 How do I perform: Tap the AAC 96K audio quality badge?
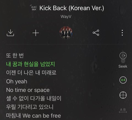coord(34,8)
